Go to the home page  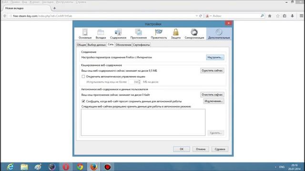[270, 16]
